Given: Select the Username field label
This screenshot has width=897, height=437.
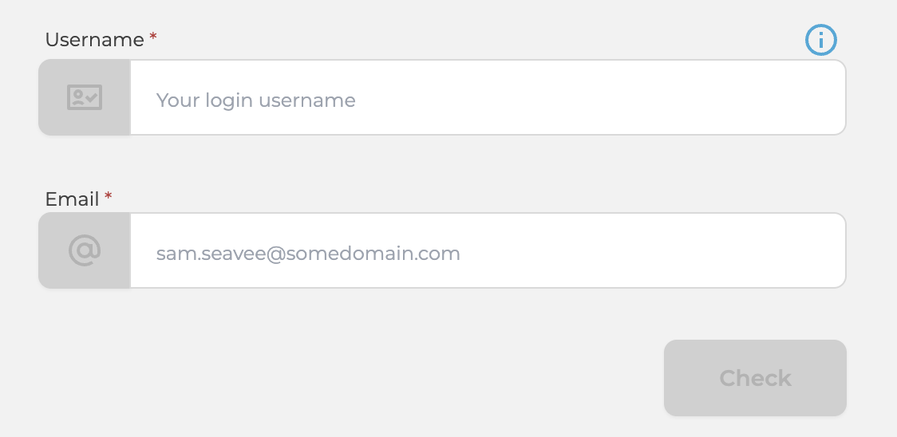Looking at the screenshot, I should (94, 39).
